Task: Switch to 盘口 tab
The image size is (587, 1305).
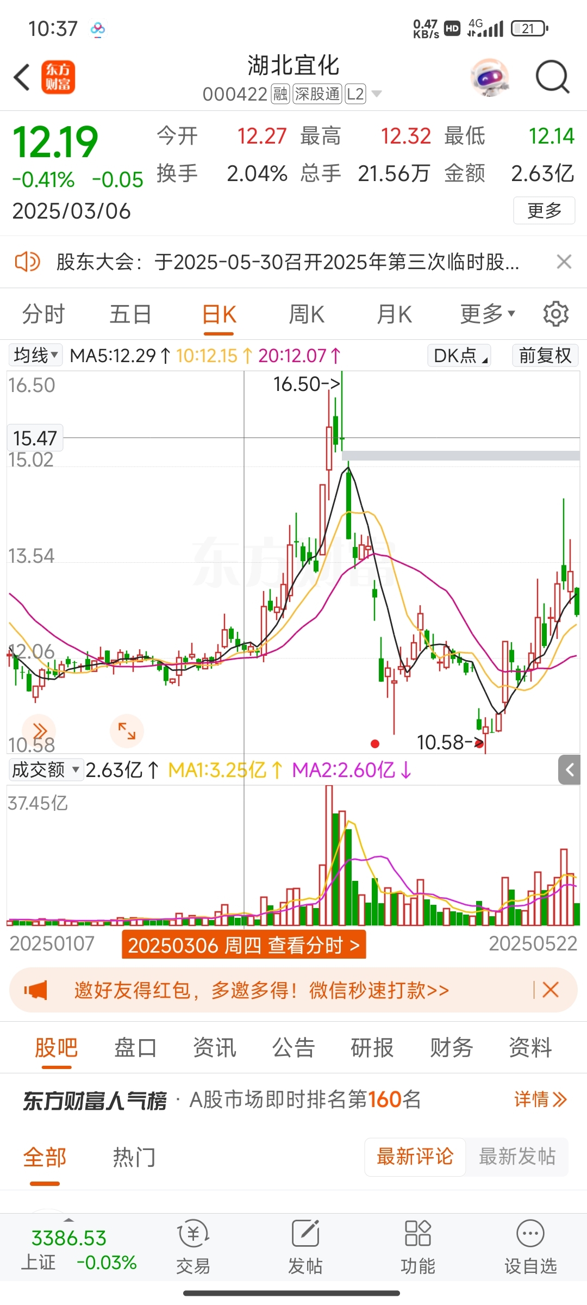Action: pyautogui.click(x=135, y=1047)
